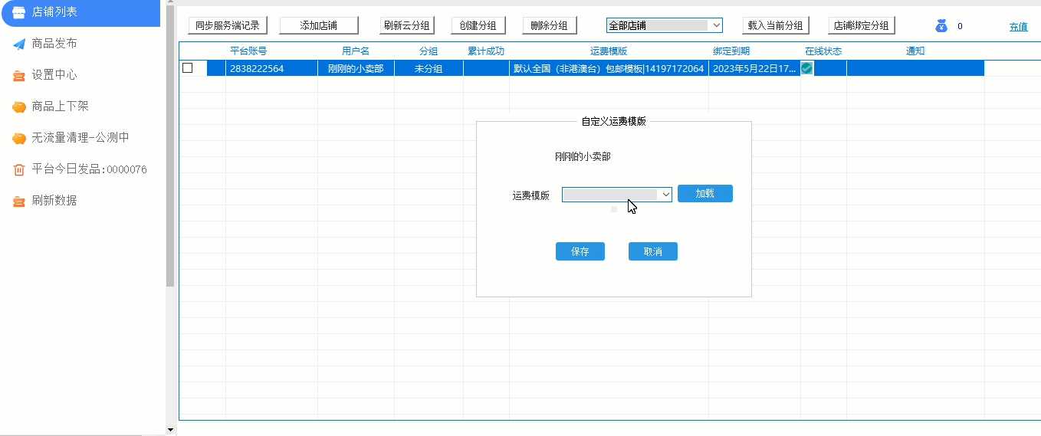The height and width of the screenshot is (436, 1041).
Task: Click the 商品上下架 sidebar icon
Action: 19,107
